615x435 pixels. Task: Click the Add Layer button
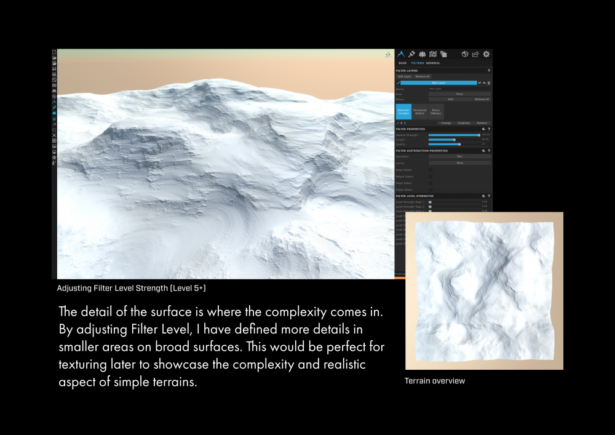tap(405, 76)
